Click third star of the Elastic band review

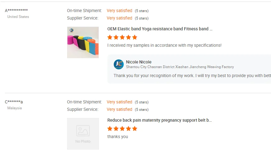click(x=122, y=37)
